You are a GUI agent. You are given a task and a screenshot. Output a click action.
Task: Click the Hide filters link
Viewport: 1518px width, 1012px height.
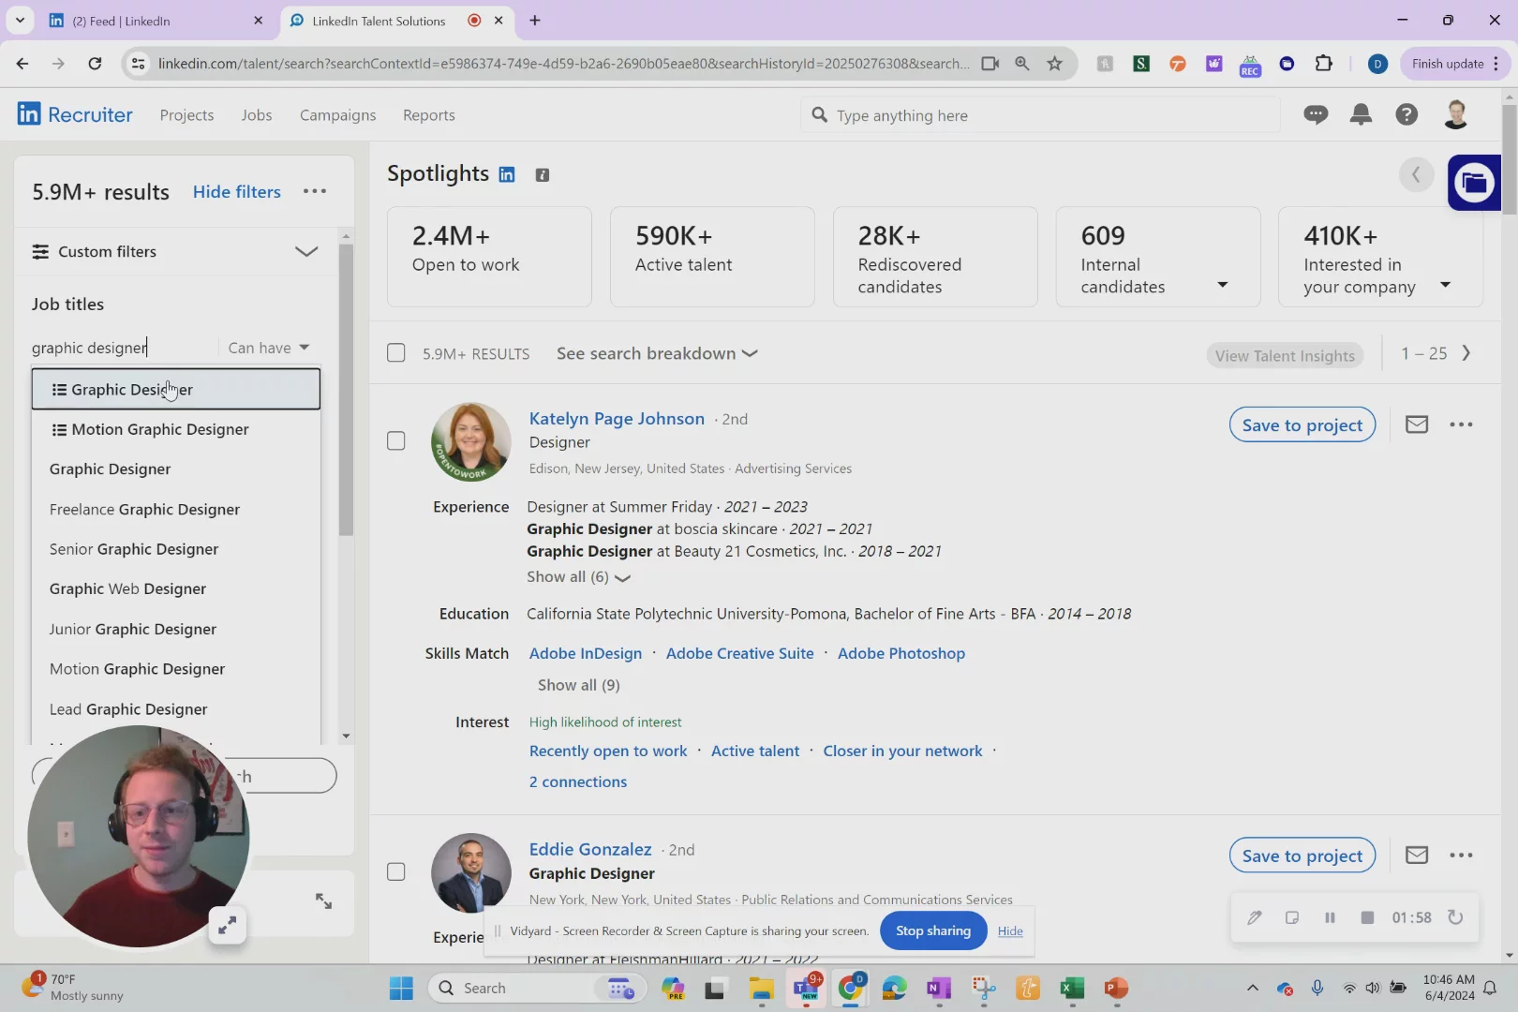236,191
